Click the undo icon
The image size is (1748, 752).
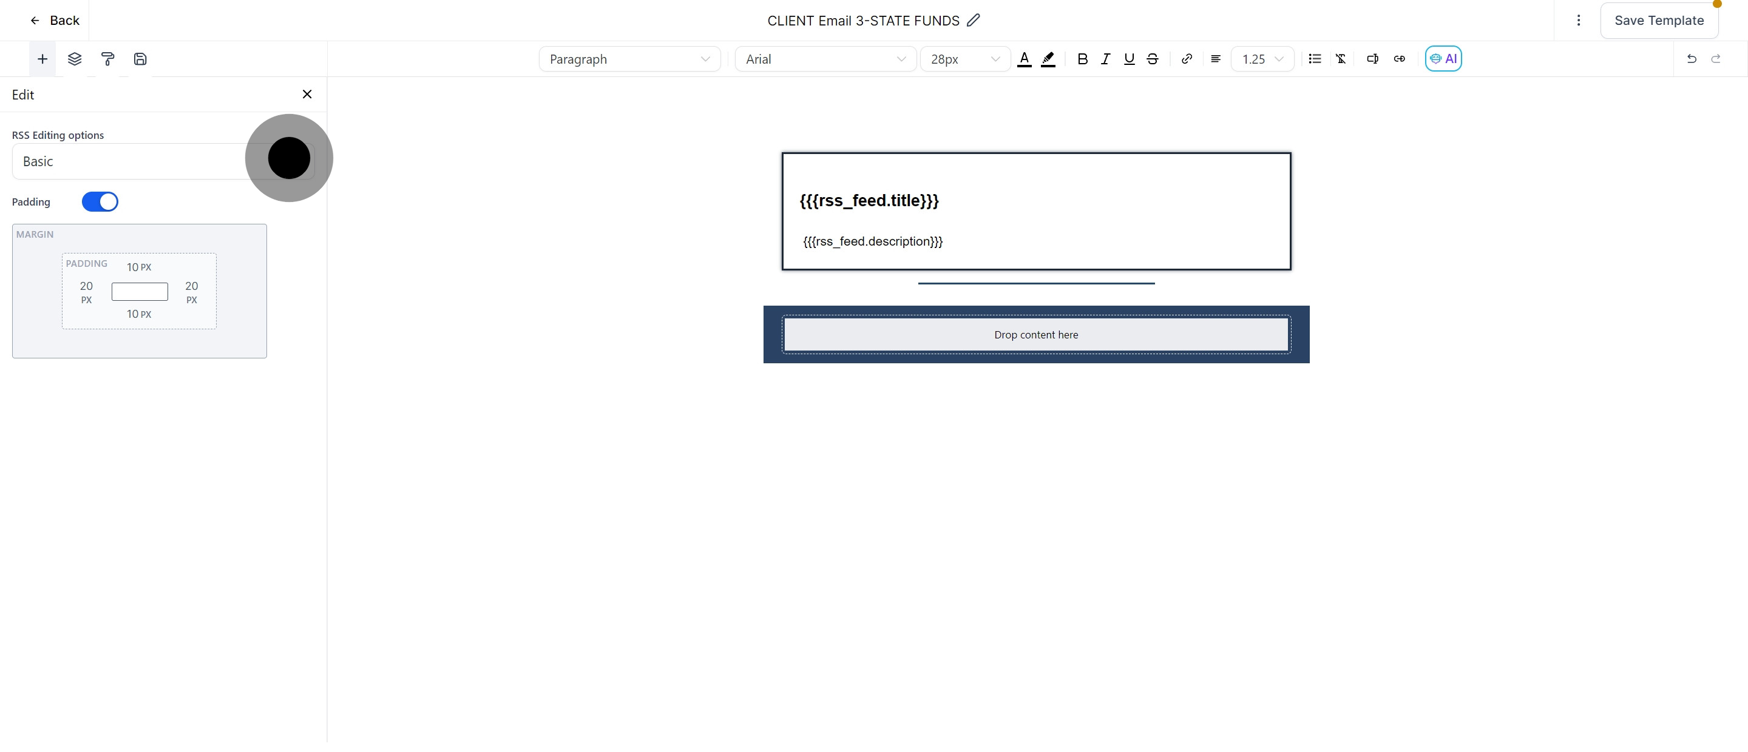point(1692,59)
